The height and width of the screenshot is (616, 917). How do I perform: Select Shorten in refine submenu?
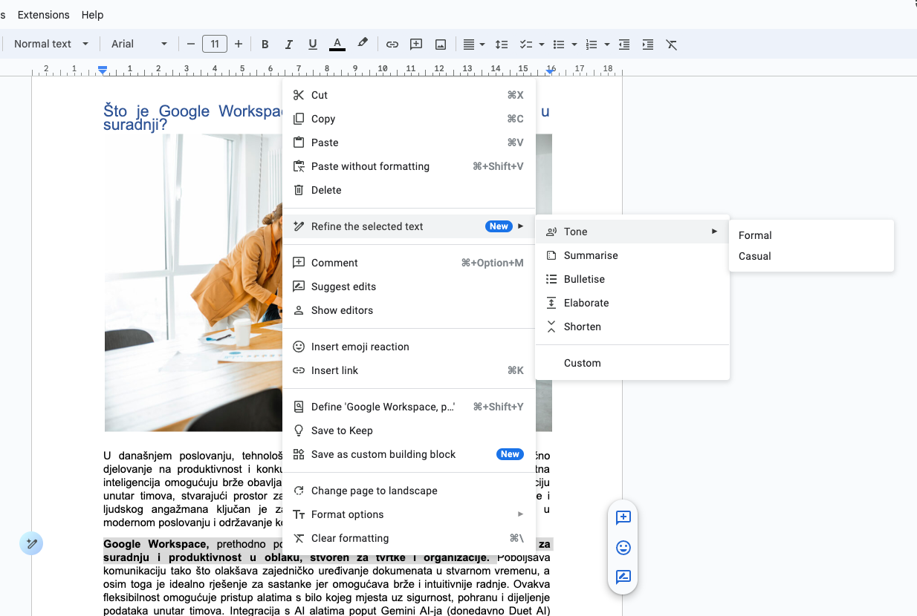coord(632,327)
